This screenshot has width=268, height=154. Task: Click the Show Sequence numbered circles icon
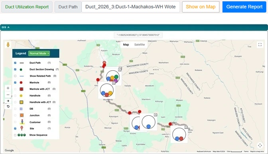coord(22,135)
